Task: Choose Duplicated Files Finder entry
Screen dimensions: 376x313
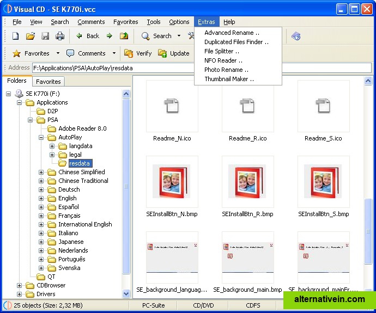Action: pos(238,42)
